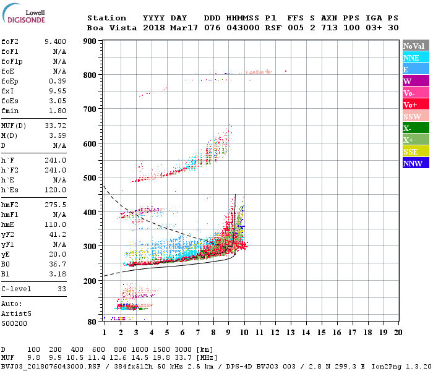The width and height of the screenshot is (433, 371).
Task: Select the X- dark green swatch
Action: point(416,128)
